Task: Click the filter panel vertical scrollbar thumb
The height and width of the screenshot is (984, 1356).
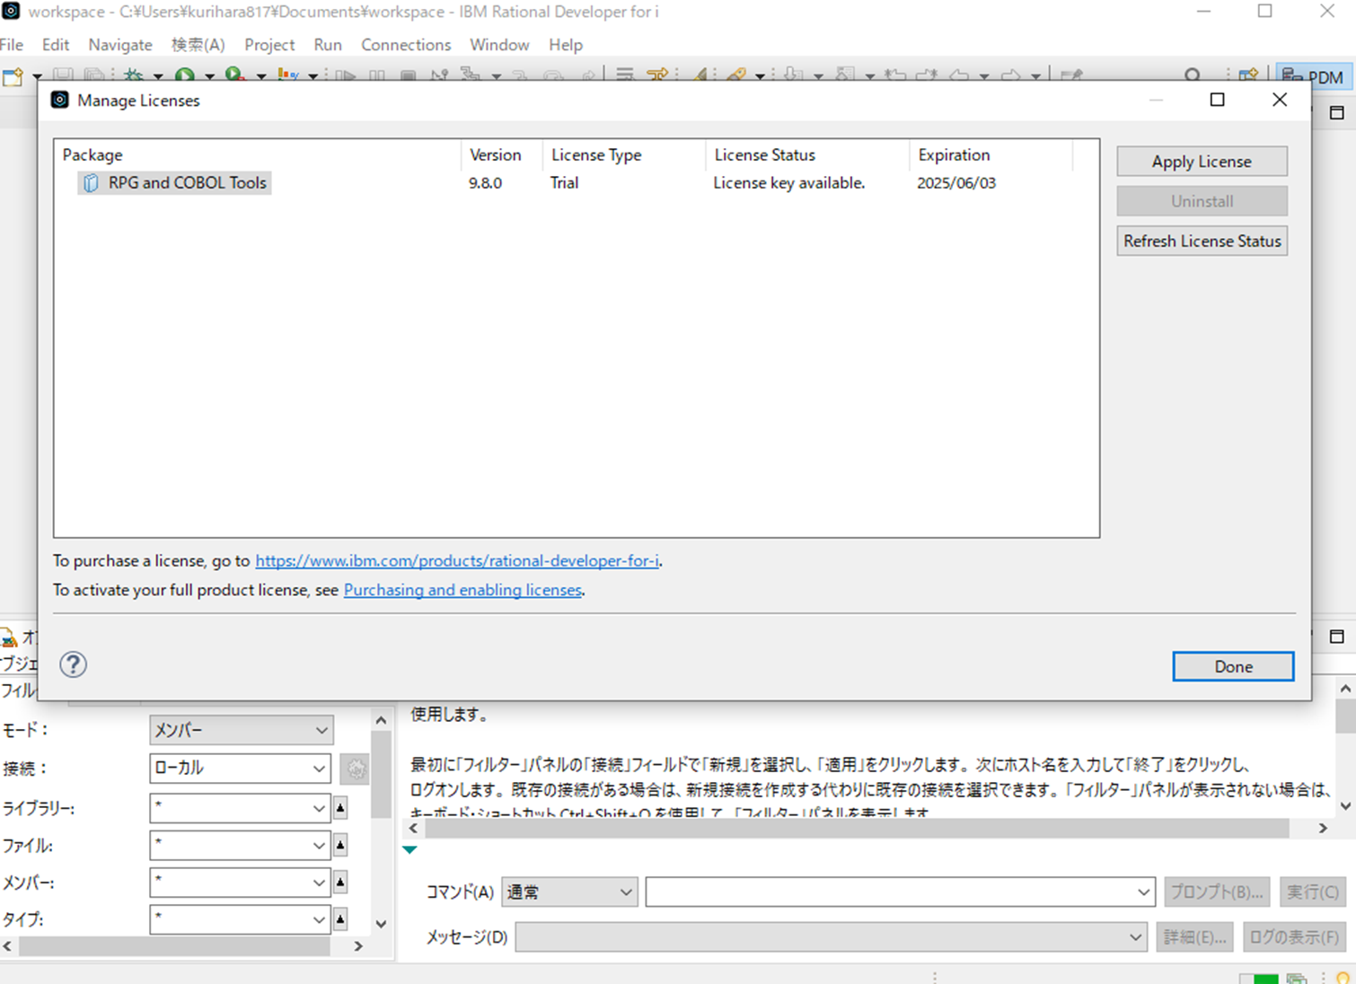Action: 381,774
